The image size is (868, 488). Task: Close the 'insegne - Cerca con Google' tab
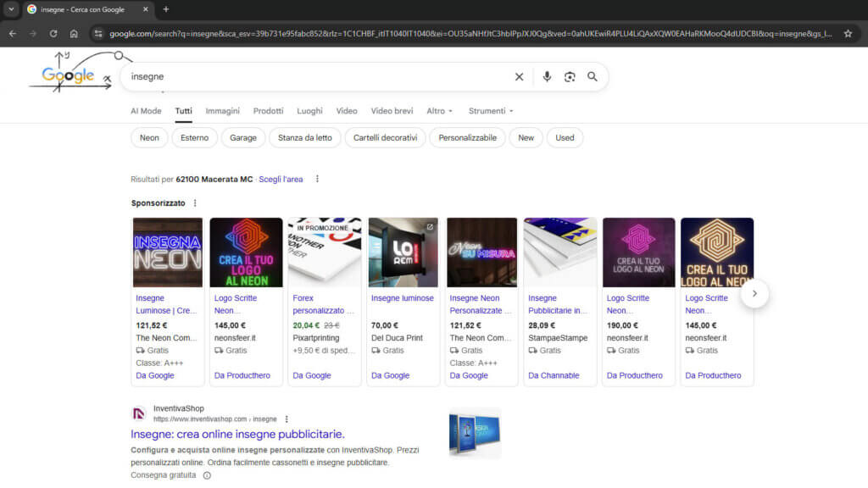click(146, 9)
